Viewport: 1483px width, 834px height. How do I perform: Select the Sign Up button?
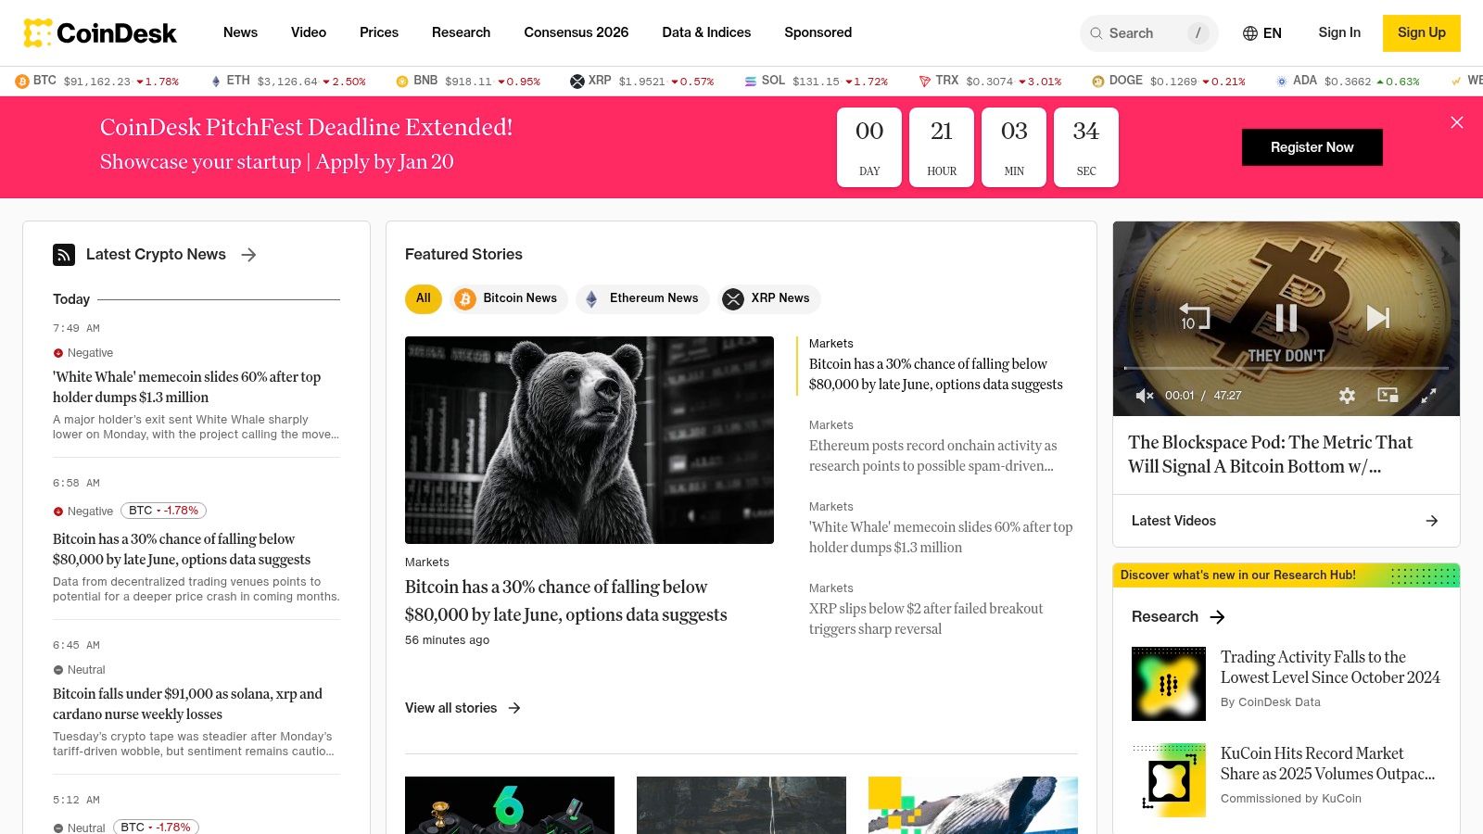click(1421, 32)
